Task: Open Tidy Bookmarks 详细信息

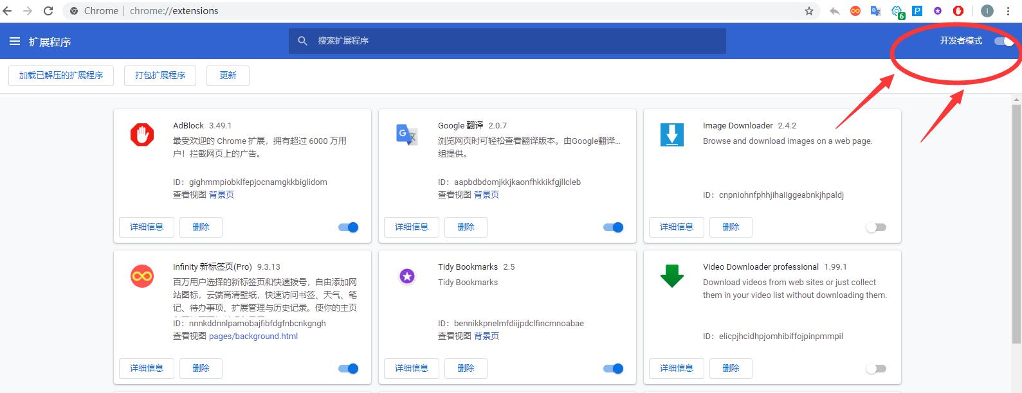Action: point(412,369)
